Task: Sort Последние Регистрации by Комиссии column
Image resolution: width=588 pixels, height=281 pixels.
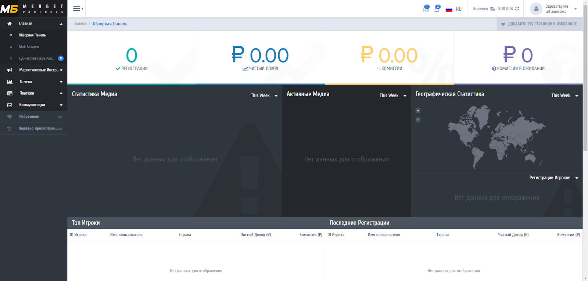Action: (x=569, y=235)
